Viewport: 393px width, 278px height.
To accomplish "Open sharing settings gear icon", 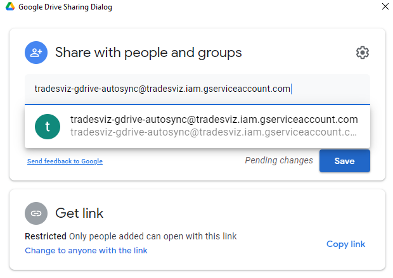I will coord(362,53).
